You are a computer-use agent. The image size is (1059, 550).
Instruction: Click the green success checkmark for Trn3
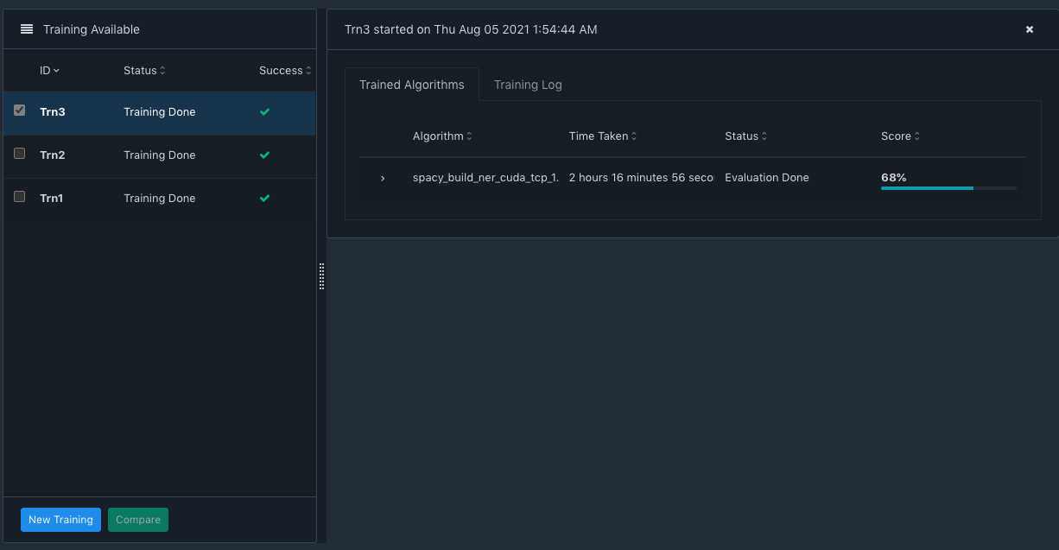(265, 112)
